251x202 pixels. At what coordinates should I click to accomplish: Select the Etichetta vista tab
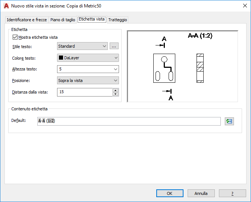pos(92,19)
